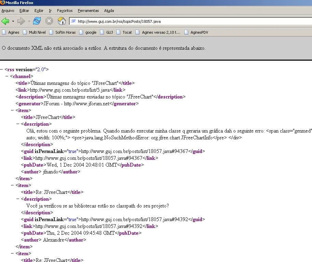This screenshot has width=312, height=262.
Task: Reload the page with the refresh icon
Action: click(x=37, y=21)
